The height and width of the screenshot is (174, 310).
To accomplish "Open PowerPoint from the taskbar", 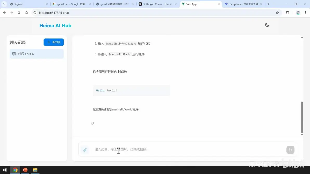I will [x=25, y=170].
